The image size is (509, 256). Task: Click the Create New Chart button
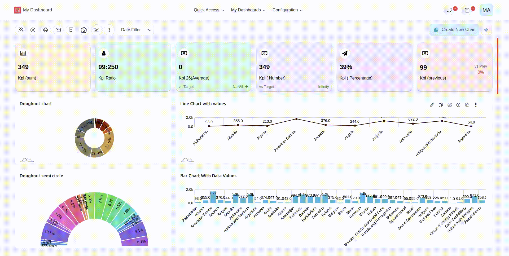454,30
